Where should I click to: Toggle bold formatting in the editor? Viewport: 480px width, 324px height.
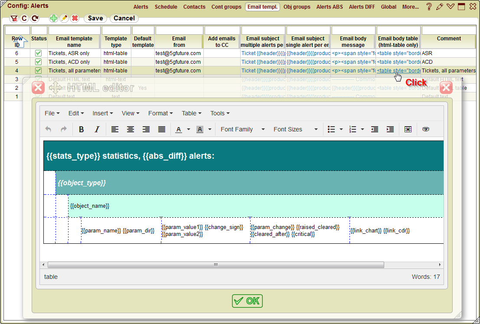pyautogui.click(x=82, y=129)
